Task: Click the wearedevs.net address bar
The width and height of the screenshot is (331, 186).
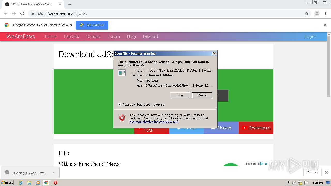Action: pyautogui.click(x=165, y=13)
